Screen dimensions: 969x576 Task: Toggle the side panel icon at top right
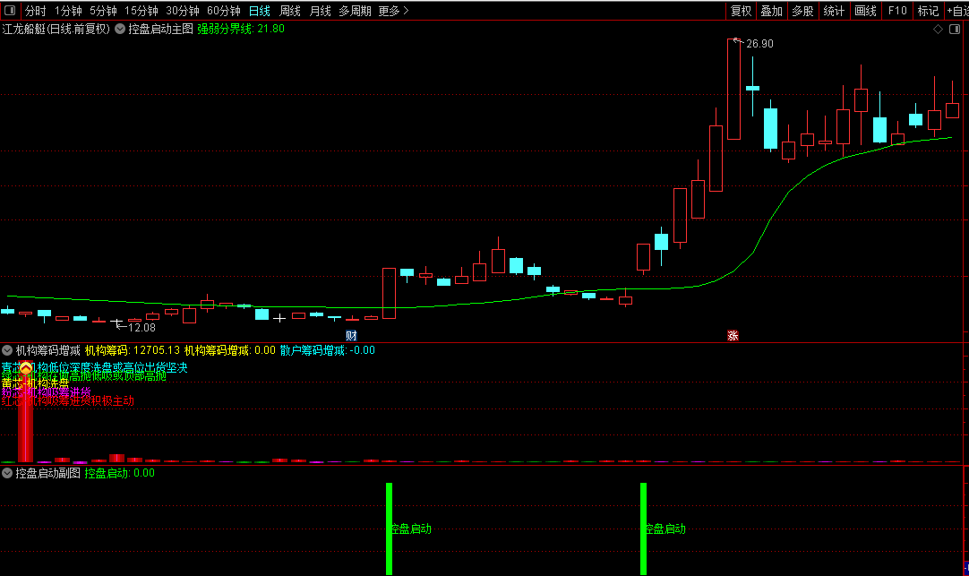pyautogui.click(x=955, y=29)
